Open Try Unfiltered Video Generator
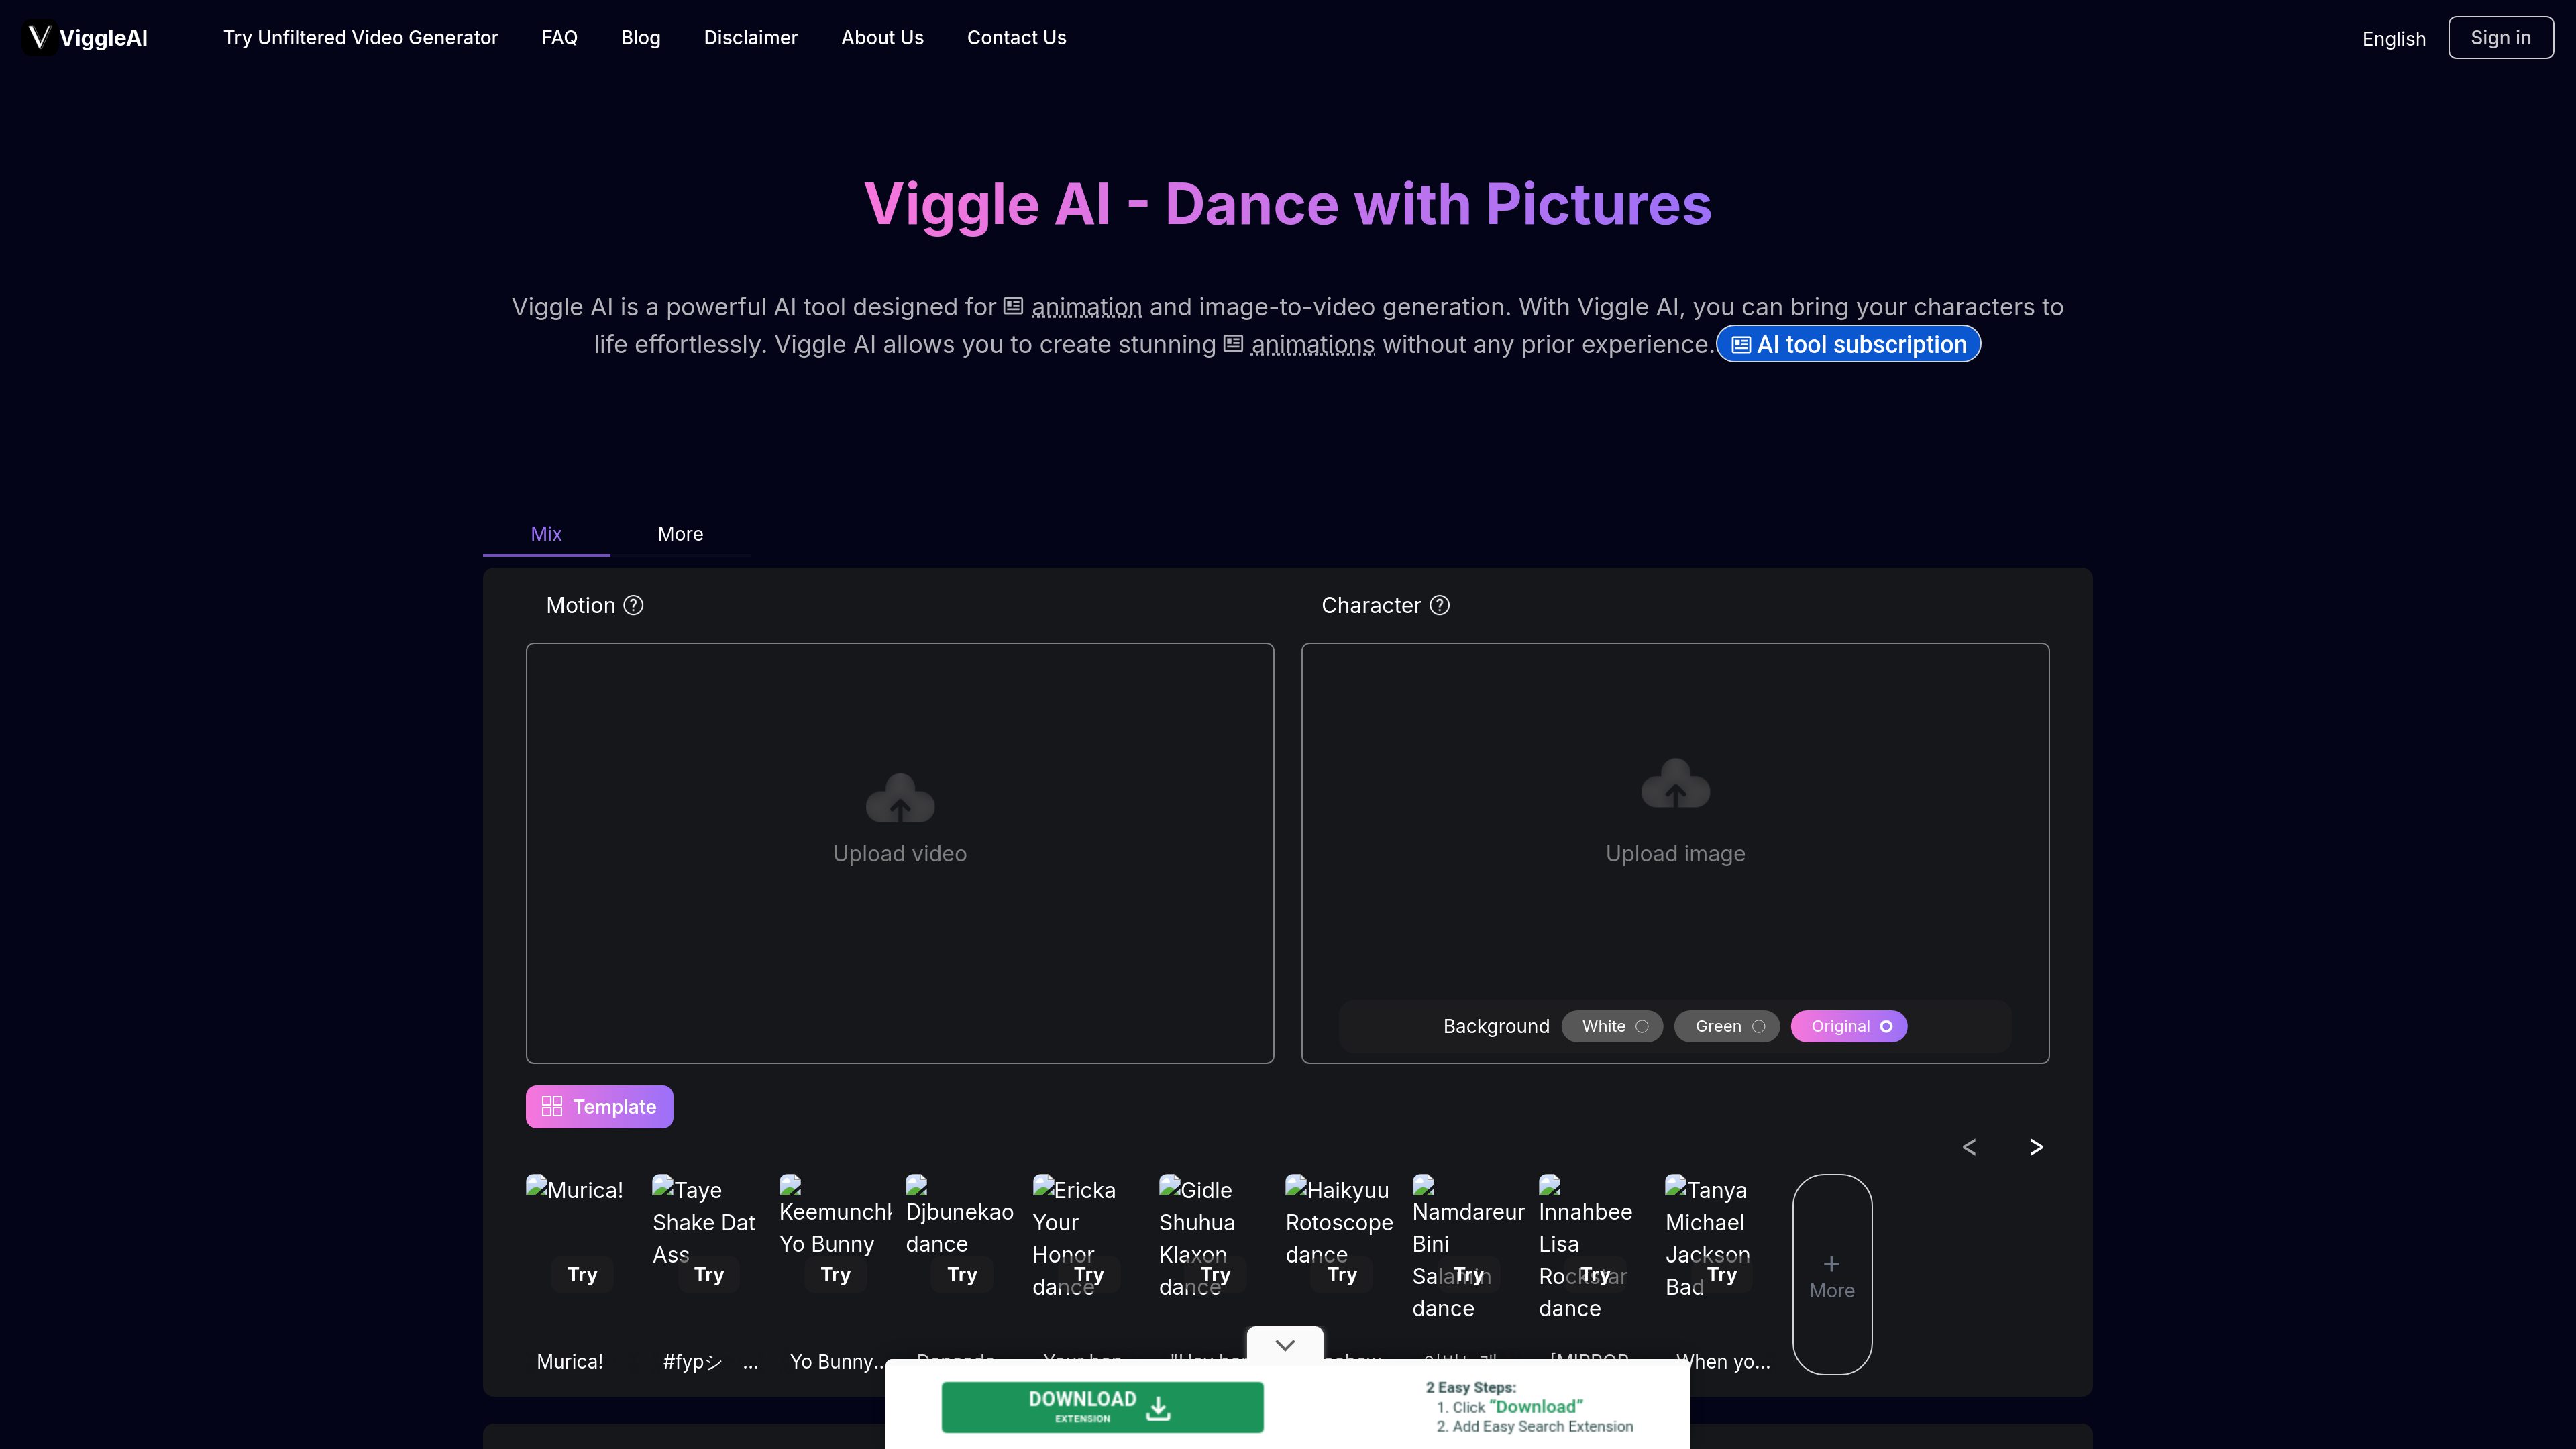 (x=360, y=37)
